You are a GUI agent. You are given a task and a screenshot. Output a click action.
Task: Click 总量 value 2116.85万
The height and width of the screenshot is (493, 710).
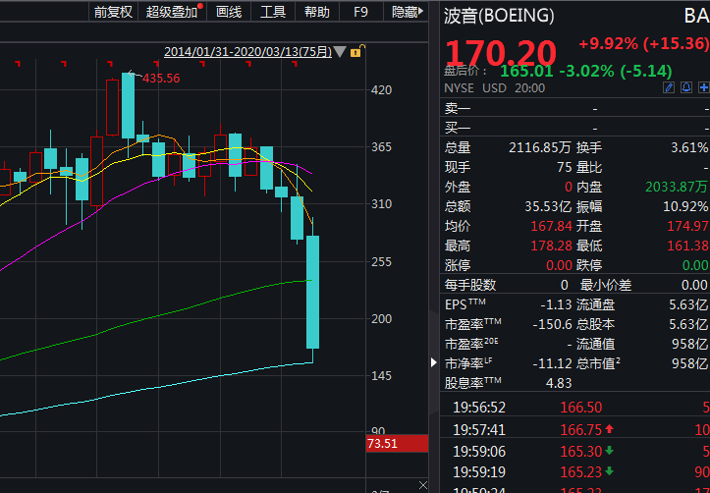[540, 147]
